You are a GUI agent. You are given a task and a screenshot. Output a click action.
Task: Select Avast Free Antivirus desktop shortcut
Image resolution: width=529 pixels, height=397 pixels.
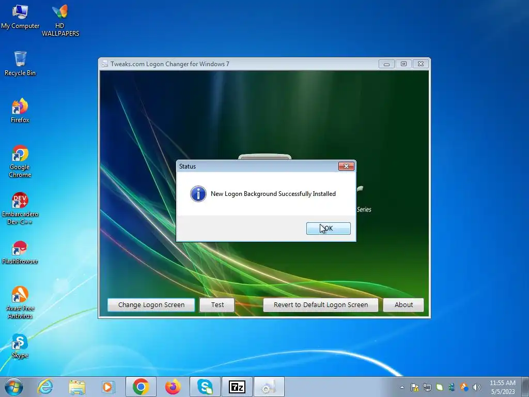tap(20, 302)
